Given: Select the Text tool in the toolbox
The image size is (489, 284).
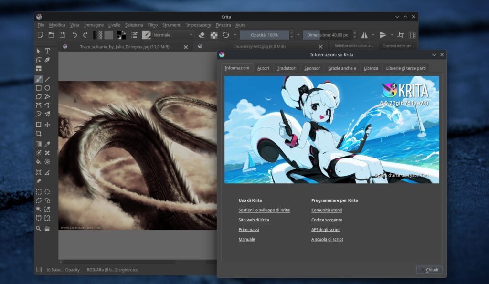Looking at the screenshot, I should pyautogui.click(x=47, y=51).
